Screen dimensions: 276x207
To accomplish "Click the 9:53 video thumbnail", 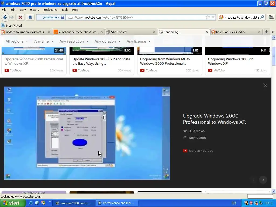I will 170,51.
